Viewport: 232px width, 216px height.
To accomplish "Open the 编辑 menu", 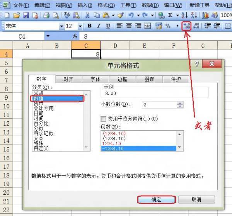I will pos(42,5).
